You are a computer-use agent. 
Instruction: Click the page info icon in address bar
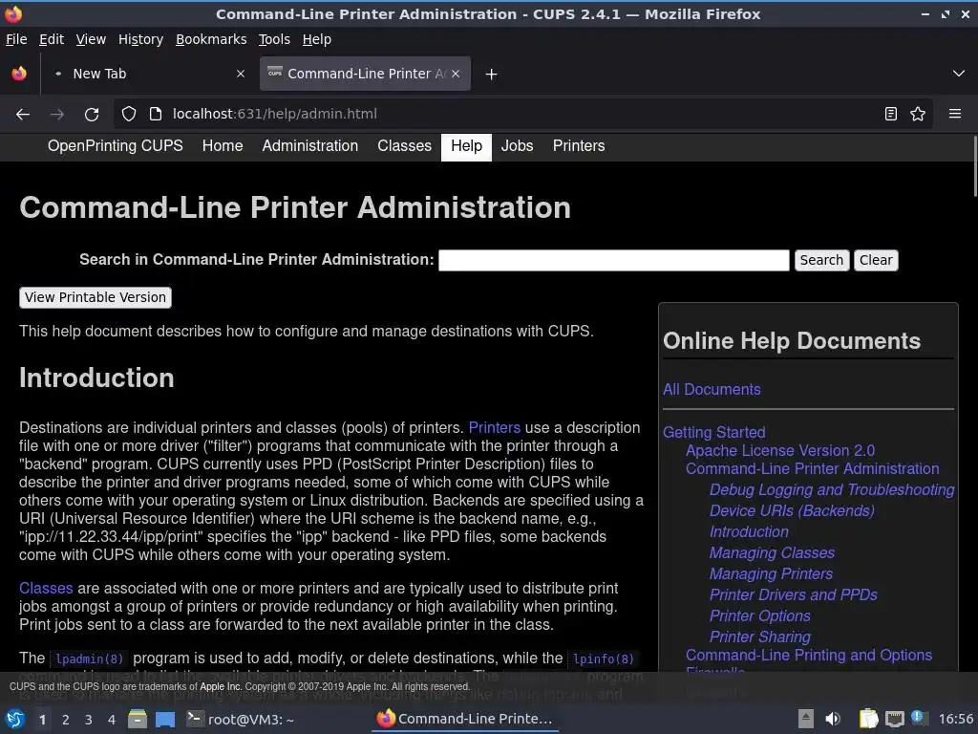click(156, 115)
